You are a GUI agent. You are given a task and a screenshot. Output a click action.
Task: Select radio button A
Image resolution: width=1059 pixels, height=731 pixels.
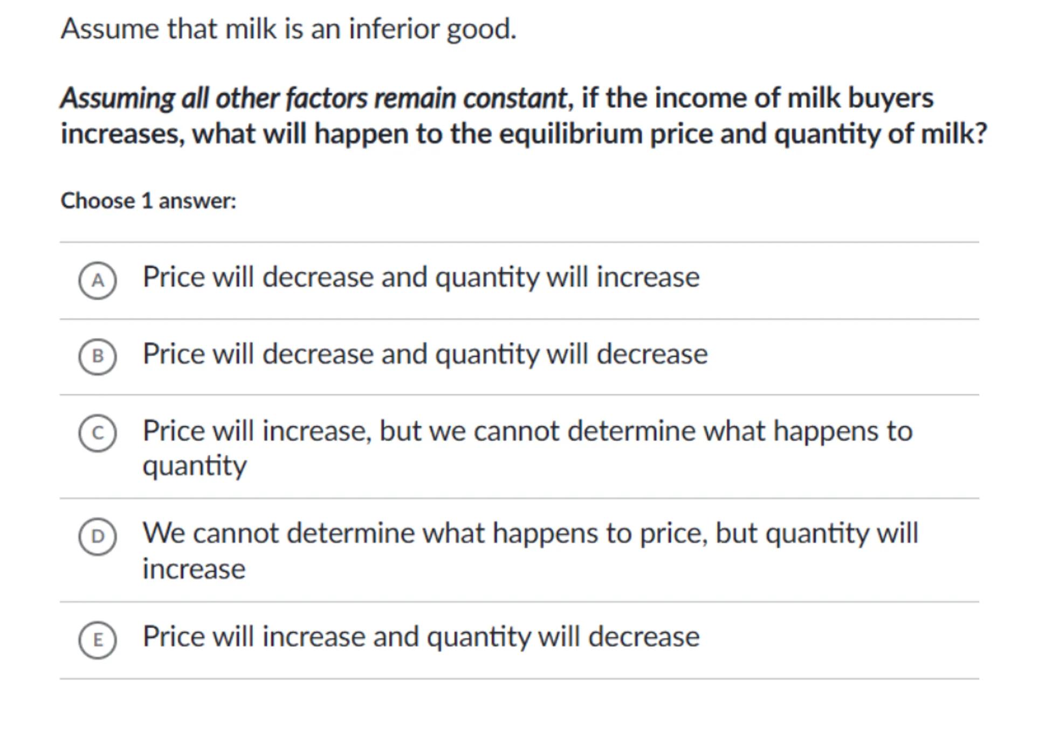coord(98,280)
